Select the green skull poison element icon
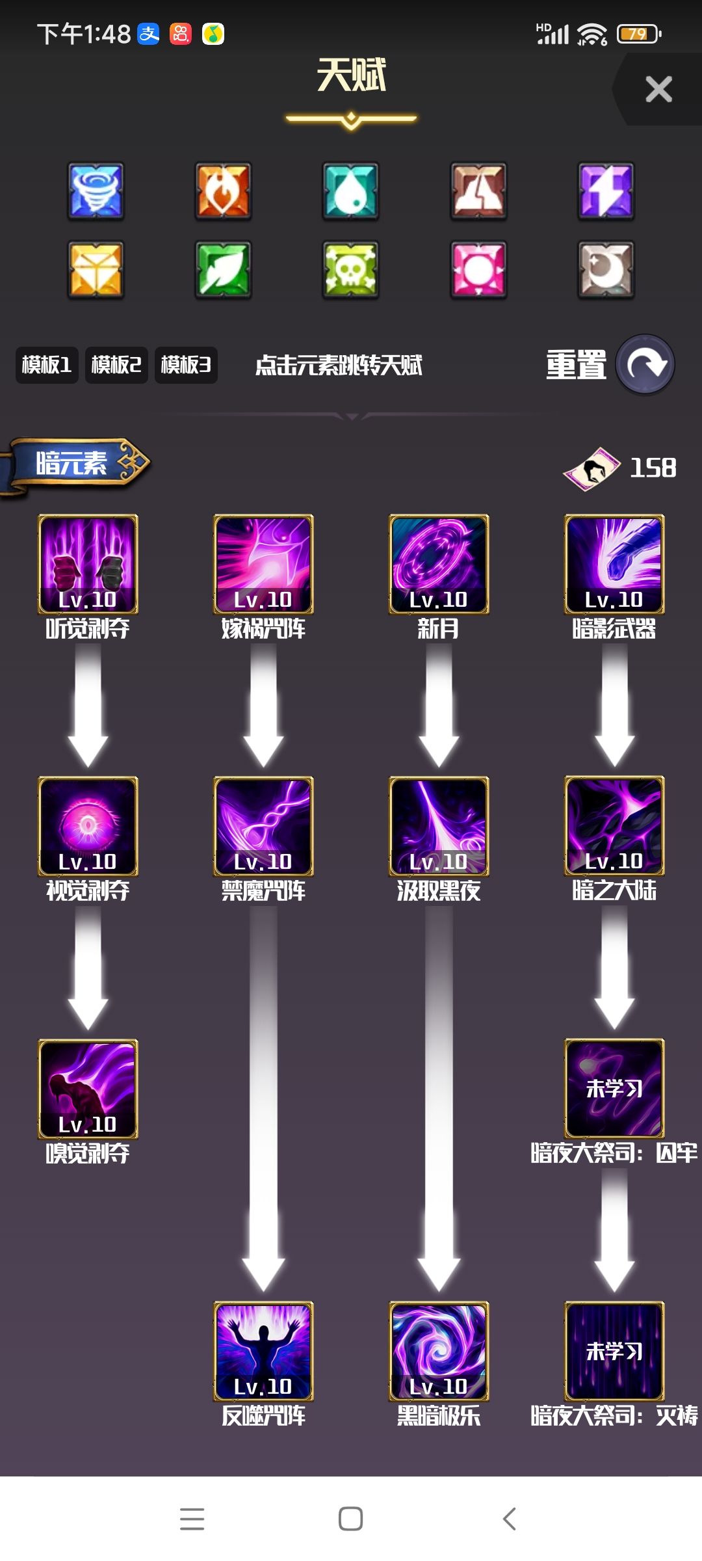 click(350, 269)
